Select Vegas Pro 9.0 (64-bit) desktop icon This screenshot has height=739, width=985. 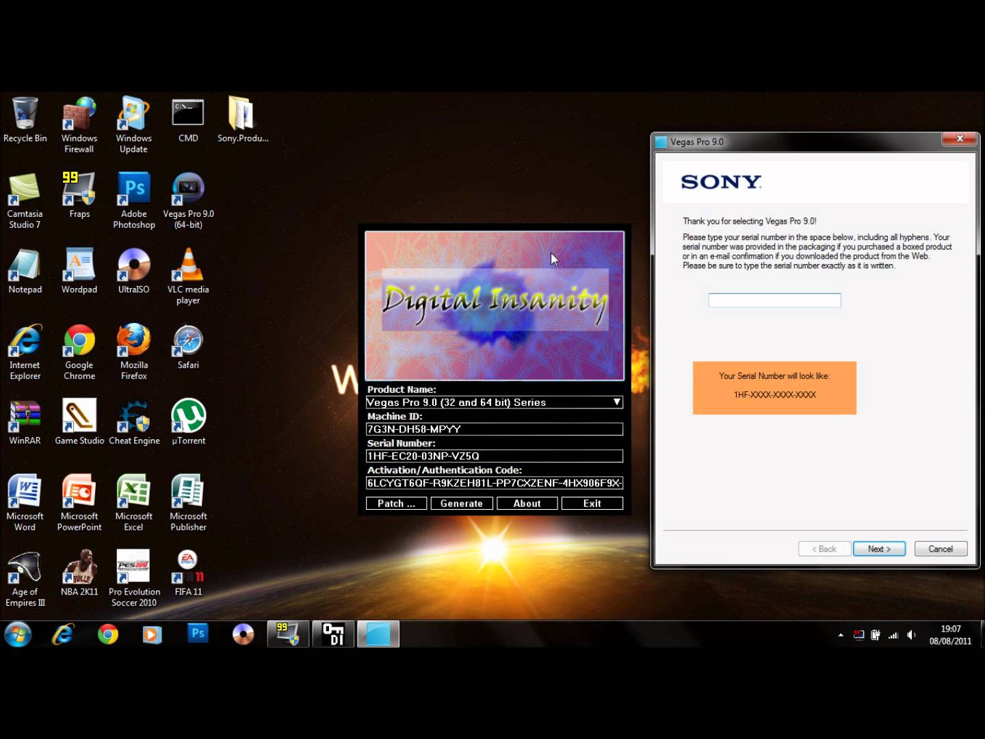click(188, 200)
